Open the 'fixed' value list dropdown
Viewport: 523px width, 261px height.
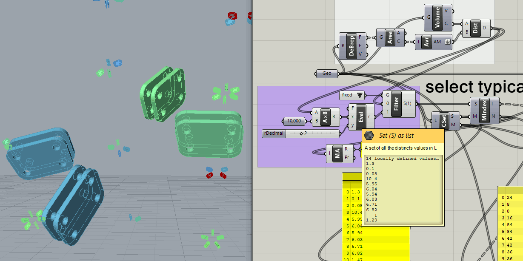pyautogui.click(x=360, y=95)
